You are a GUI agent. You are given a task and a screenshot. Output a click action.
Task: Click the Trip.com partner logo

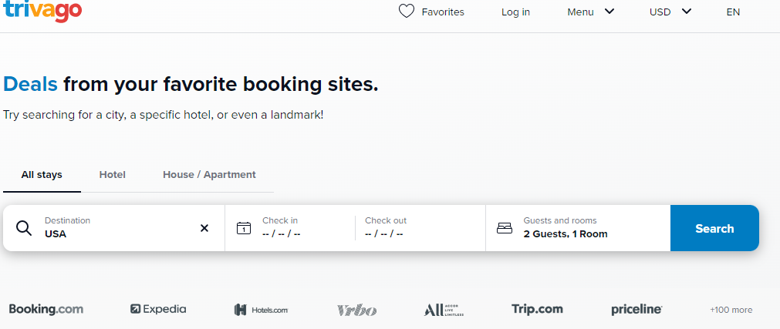(x=537, y=310)
